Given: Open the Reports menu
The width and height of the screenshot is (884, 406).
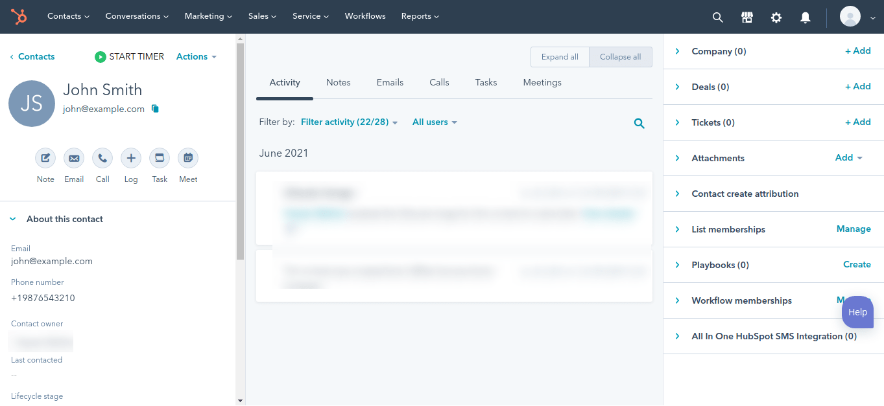Looking at the screenshot, I should coord(420,16).
